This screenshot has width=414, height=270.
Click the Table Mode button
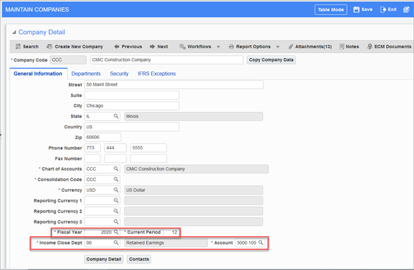[331, 10]
